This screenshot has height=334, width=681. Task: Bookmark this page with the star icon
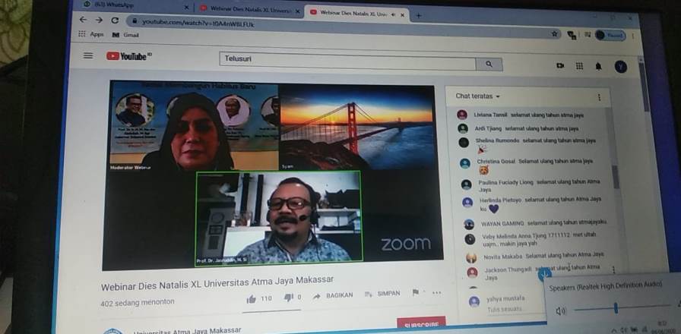pos(555,33)
